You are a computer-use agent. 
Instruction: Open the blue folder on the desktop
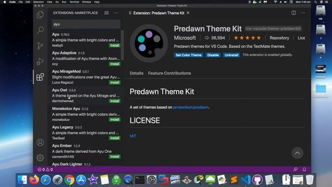pos(321,89)
